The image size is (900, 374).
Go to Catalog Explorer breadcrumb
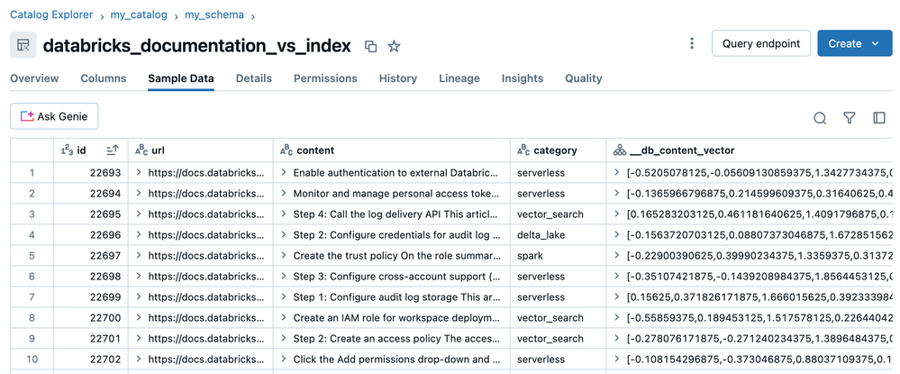click(51, 15)
